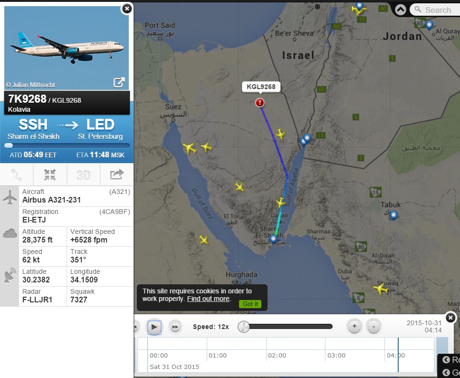460x378 pixels.
Task: Click the Got it cookie button
Action: click(x=250, y=304)
